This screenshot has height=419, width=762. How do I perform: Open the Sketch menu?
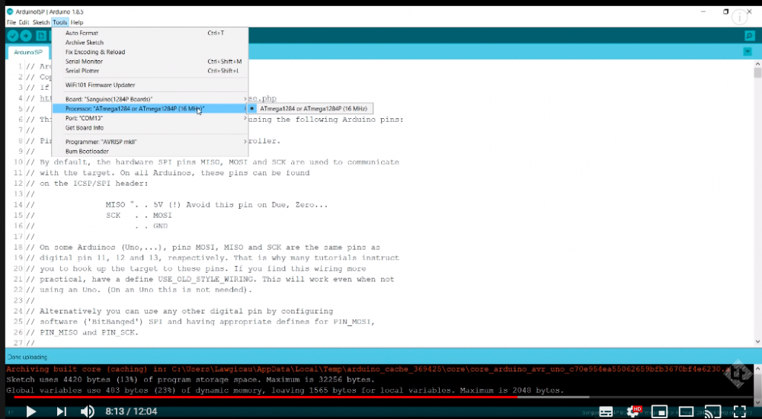(x=41, y=22)
